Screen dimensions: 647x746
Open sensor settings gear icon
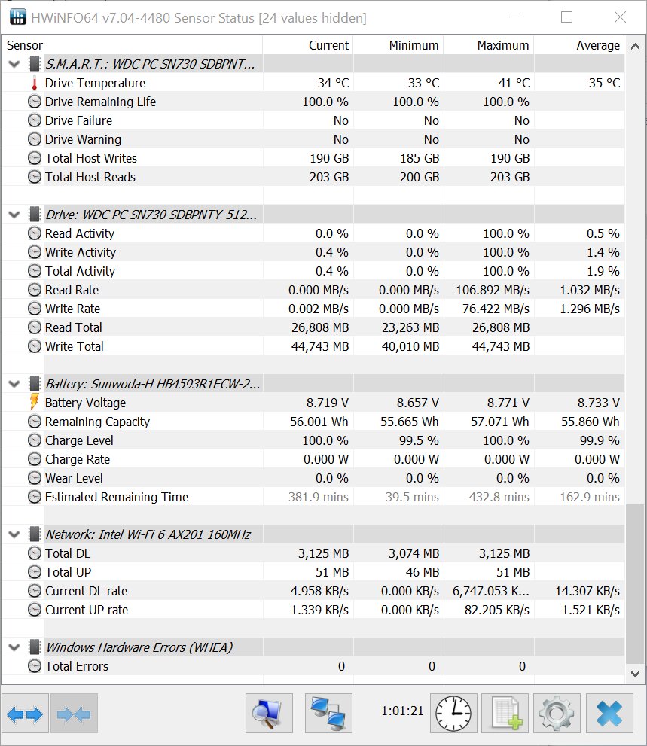click(557, 714)
